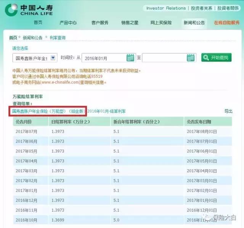Viewport: 244px width, 228px height.
Task: Click the 2017年06月01日 publish date
Action: coord(202,151)
